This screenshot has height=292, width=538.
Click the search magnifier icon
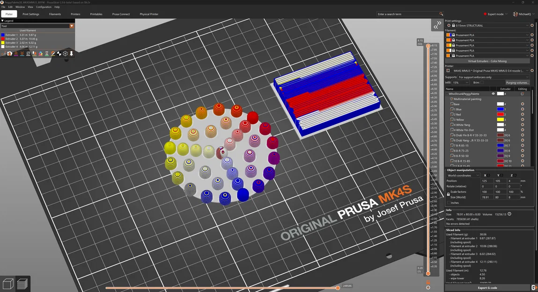click(x=441, y=14)
